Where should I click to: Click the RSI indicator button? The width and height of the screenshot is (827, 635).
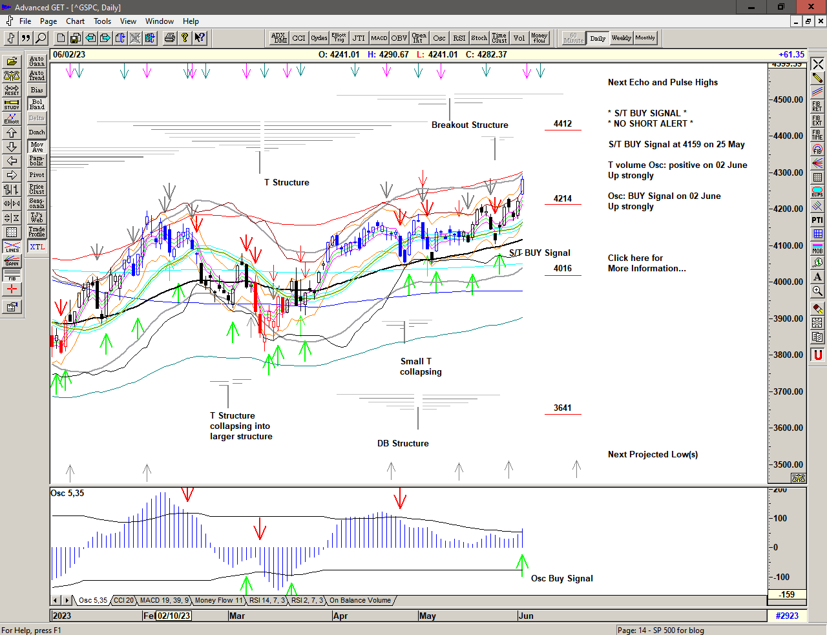tap(459, 38)
